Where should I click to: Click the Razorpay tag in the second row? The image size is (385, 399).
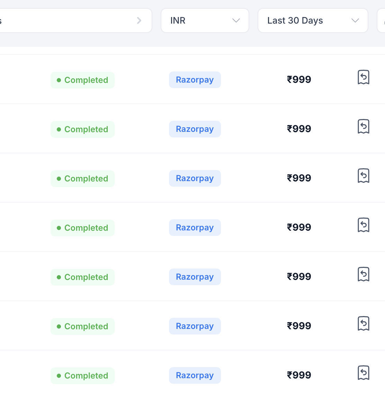195,129
